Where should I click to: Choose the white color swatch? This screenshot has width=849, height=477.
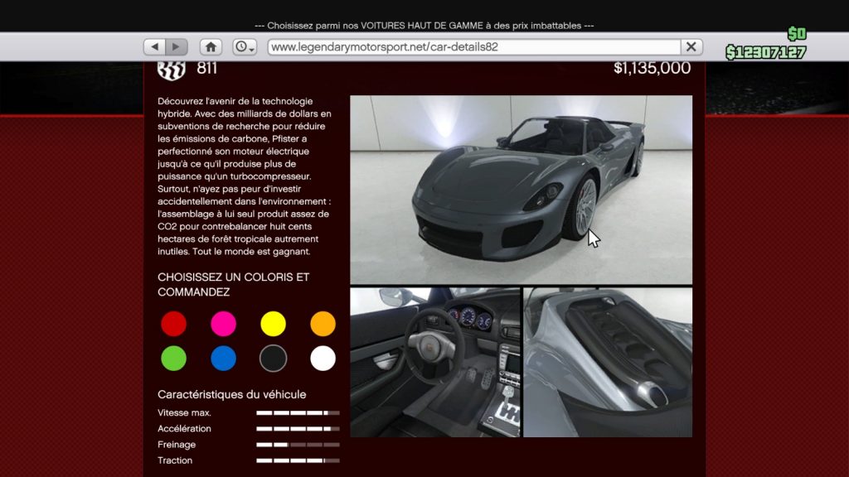click(x=323, y=359)
